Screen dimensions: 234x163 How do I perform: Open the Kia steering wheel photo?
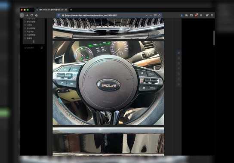tap(108, 83)
